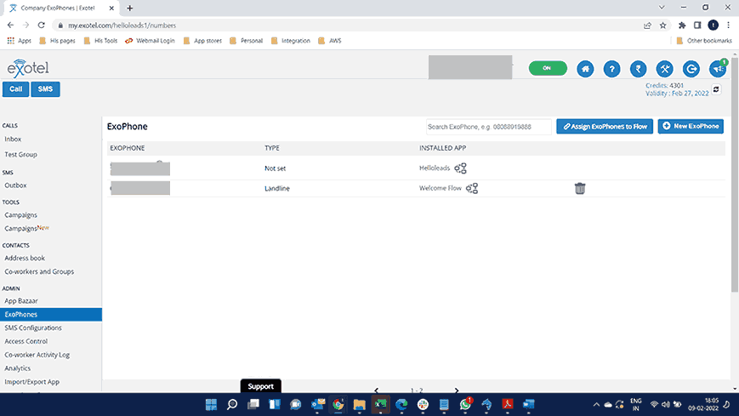Open the AWS bookmark folder
The height and width of the screenshot is (416, 739).
click(329, 41)
